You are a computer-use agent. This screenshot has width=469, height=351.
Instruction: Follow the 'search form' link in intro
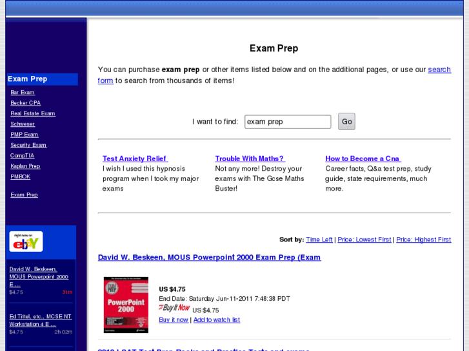[x=439, y=70]
